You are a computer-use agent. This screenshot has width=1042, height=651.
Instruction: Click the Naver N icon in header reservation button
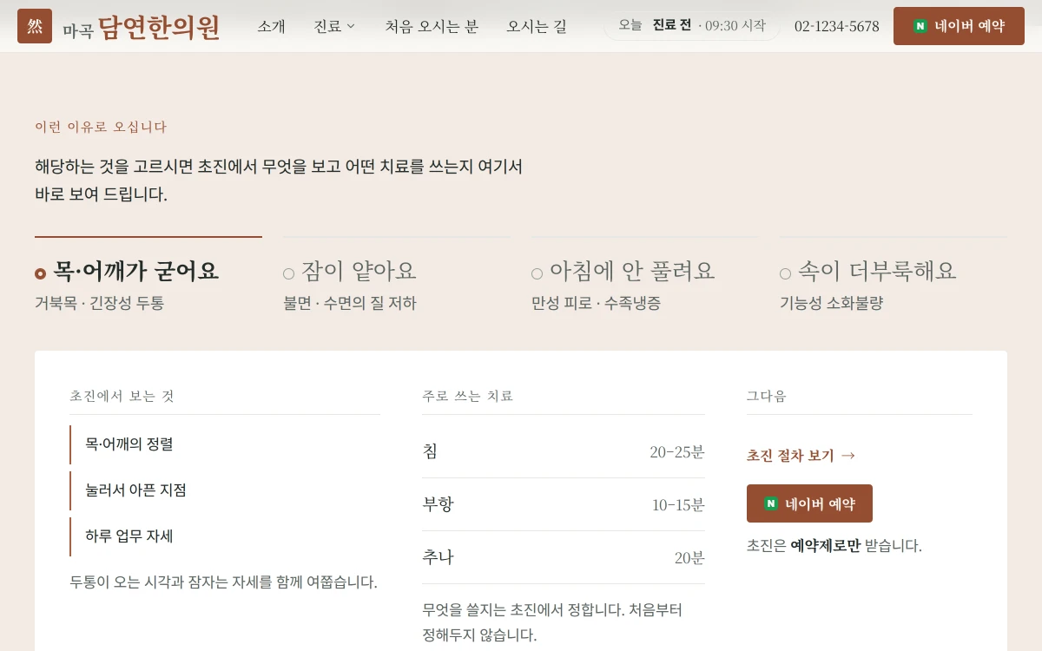920,26
